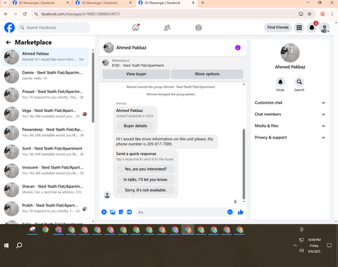Click the More options button
The height and width of the screenshot is (267, 338).
(207, 74)
